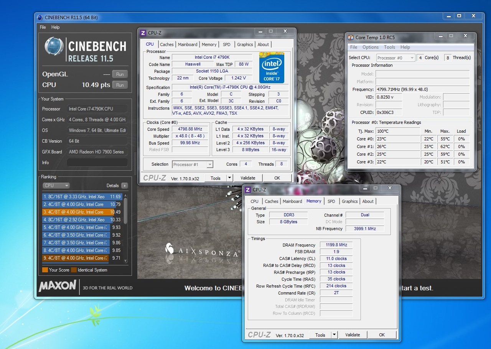
Task: Select Mainboard tab in bottom CPU-Z window
Action: [x=292, y=201]
